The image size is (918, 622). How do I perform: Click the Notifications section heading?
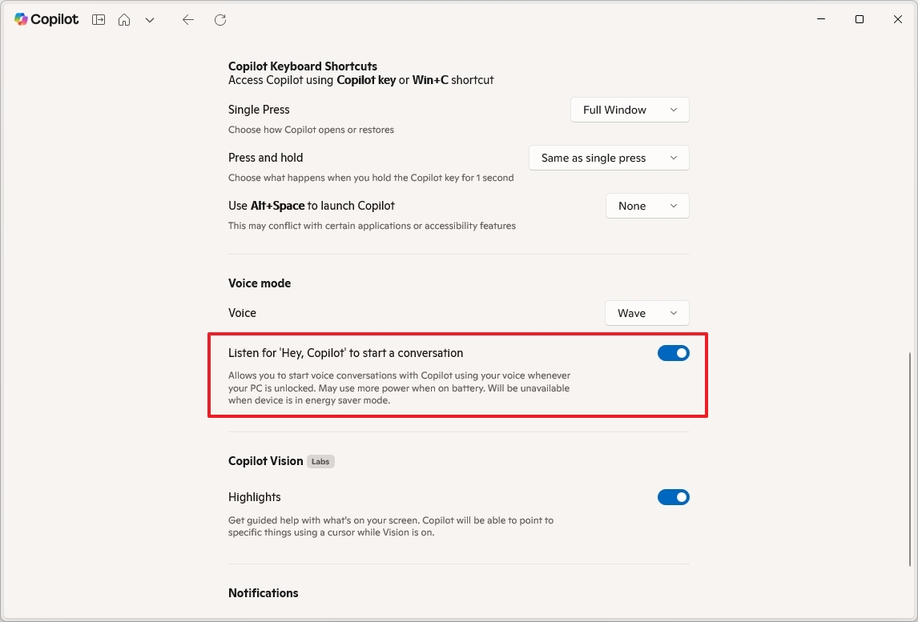tap(263, 592)
